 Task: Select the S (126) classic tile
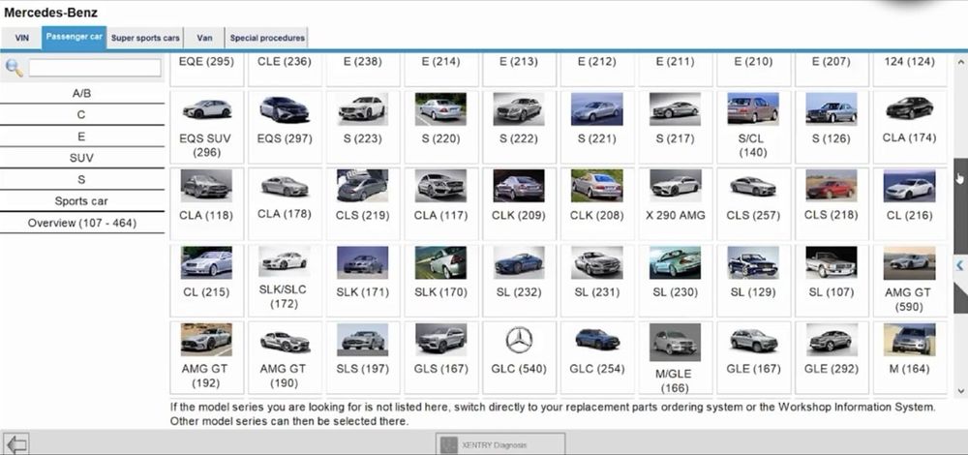[x=832, y=127]
